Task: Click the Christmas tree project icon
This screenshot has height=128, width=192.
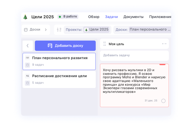Action: point(25,17)
